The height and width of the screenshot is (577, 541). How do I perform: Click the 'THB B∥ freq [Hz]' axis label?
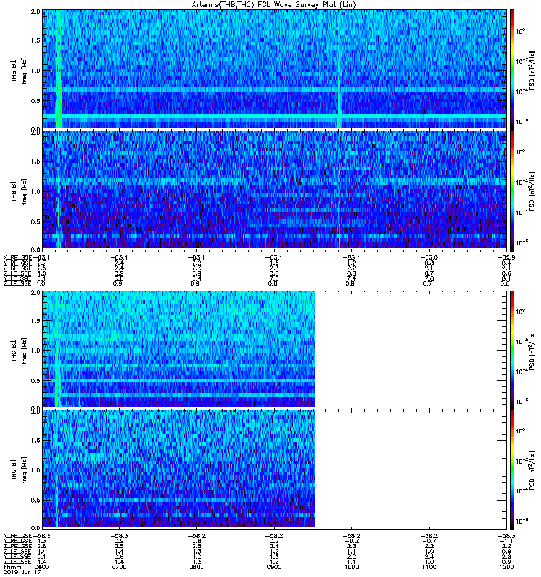[x=19, y=191]
